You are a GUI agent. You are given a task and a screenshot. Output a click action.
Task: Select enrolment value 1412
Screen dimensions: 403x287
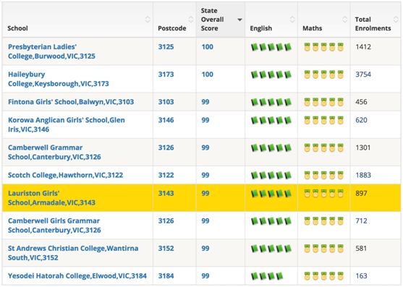(363, 47)
